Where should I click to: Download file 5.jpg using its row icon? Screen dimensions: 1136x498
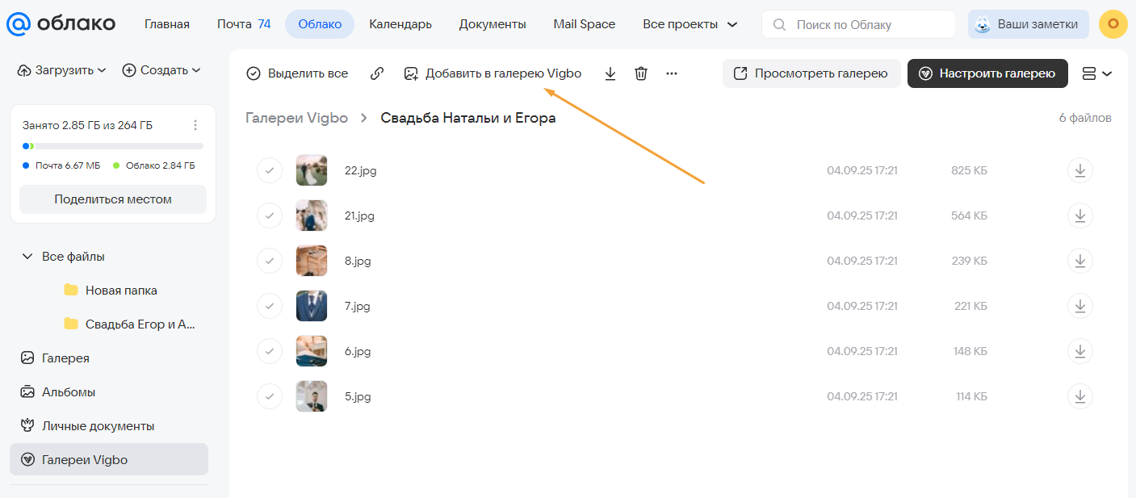pos(1079,396)
